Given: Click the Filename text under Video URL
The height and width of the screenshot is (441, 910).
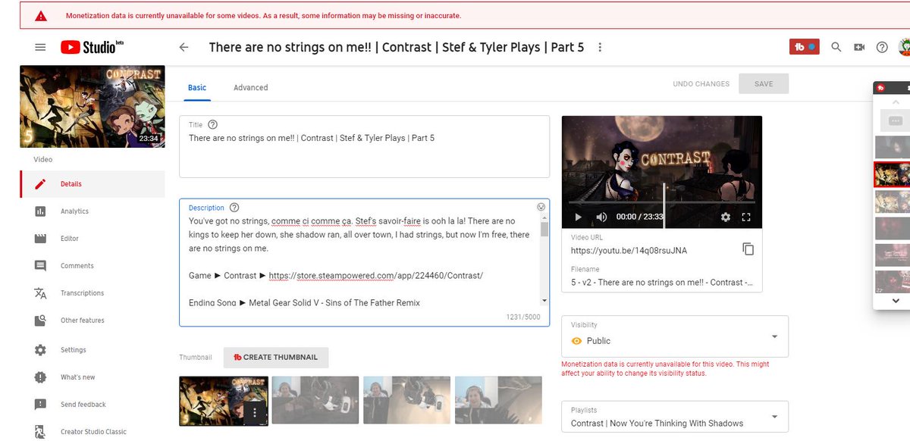Looking at the screenshot, I should (x=662, y=282).
